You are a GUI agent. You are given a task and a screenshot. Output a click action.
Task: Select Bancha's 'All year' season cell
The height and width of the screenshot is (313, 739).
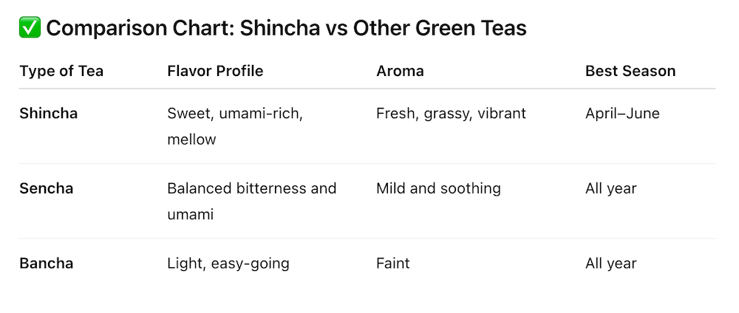[610, 264]
